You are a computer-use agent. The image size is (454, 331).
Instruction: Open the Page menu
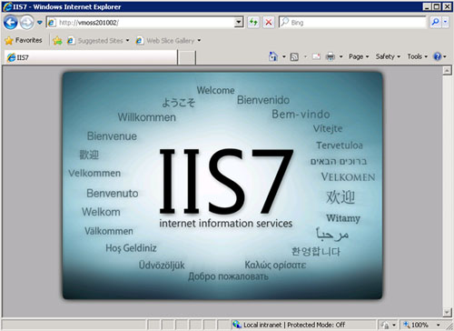click(x=359, y=56)
